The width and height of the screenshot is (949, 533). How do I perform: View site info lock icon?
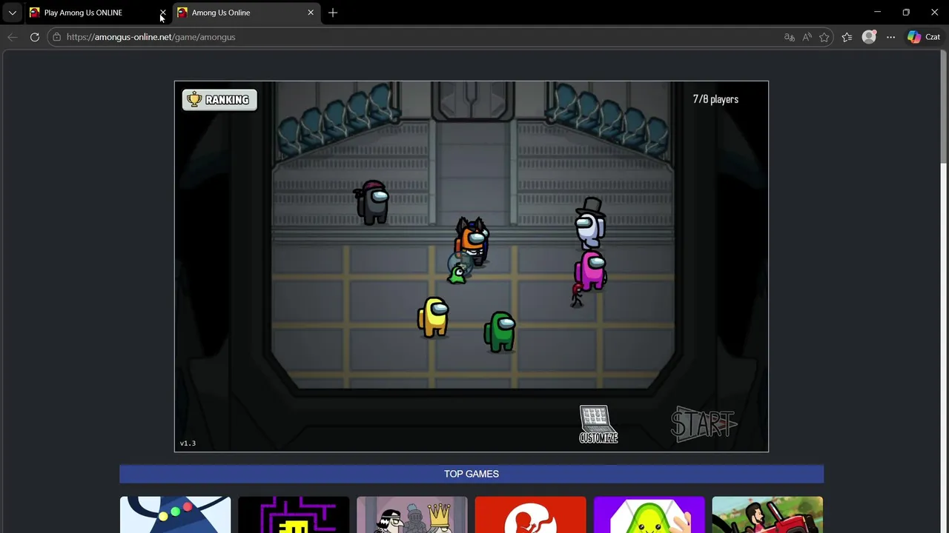pyautogui.click(x=56, y=37)
